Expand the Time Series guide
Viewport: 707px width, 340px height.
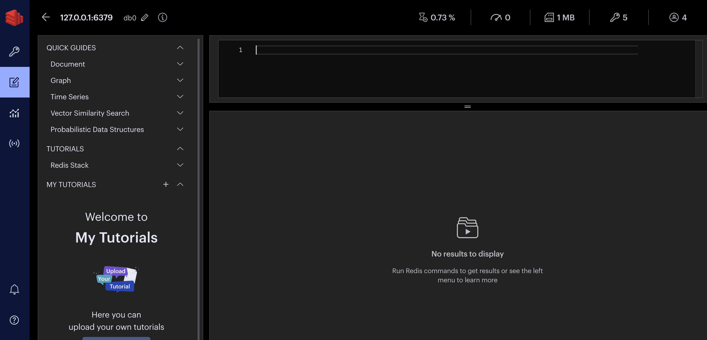coord(180,96)
